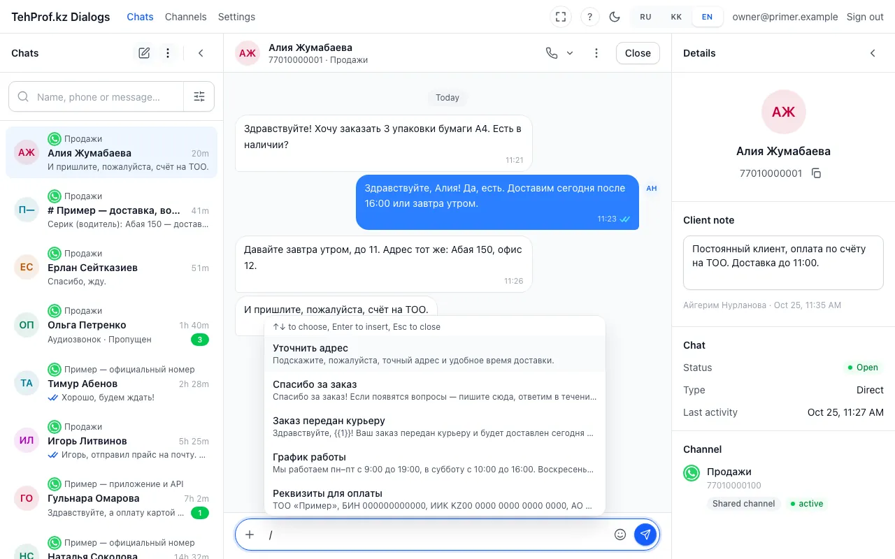The image size is (895, 559).
Task: Click Алия Жумабаева avatar in chat header
Action: pos(248,53)
